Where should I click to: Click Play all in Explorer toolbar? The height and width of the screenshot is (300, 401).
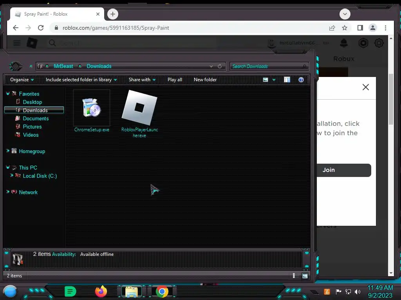(175, 80)
